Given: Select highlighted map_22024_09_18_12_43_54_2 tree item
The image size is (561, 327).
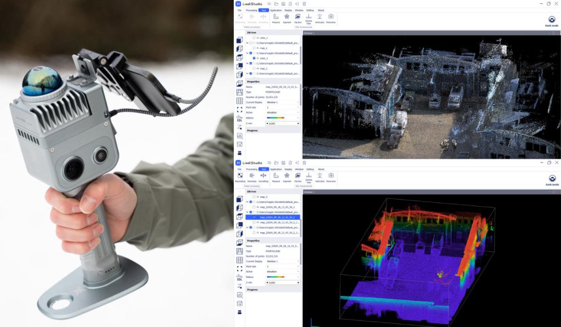Looking at the screenshot, I should click(x=273, y=217).
